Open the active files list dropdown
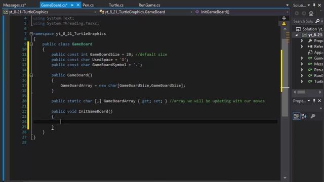 (x=287, y=5)
